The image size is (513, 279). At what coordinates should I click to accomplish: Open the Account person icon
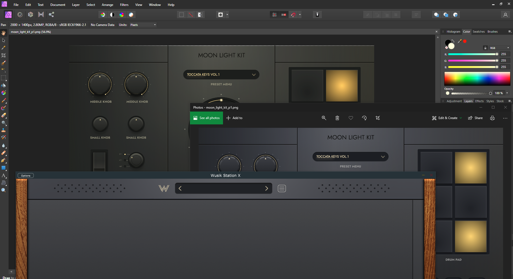click(505, 15)
